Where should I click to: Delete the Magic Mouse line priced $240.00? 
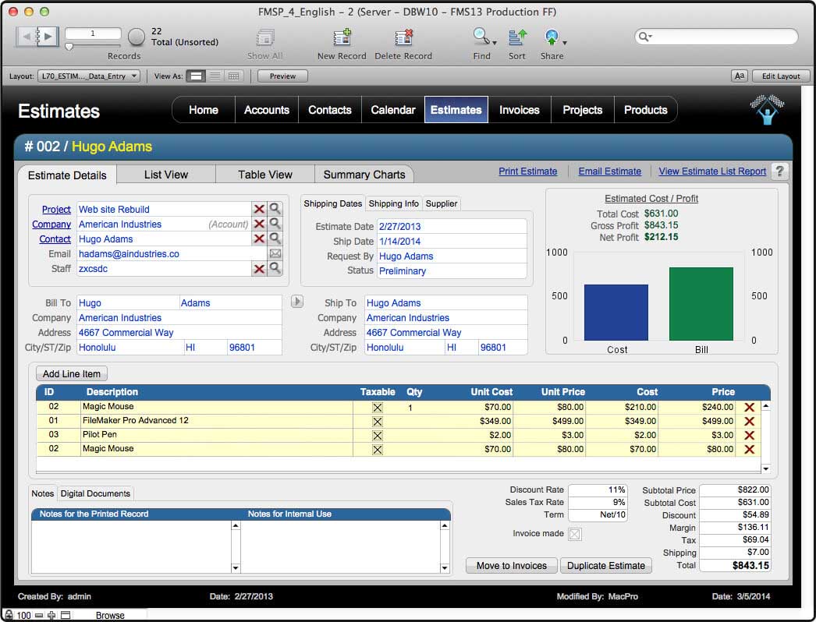point(750,407)
